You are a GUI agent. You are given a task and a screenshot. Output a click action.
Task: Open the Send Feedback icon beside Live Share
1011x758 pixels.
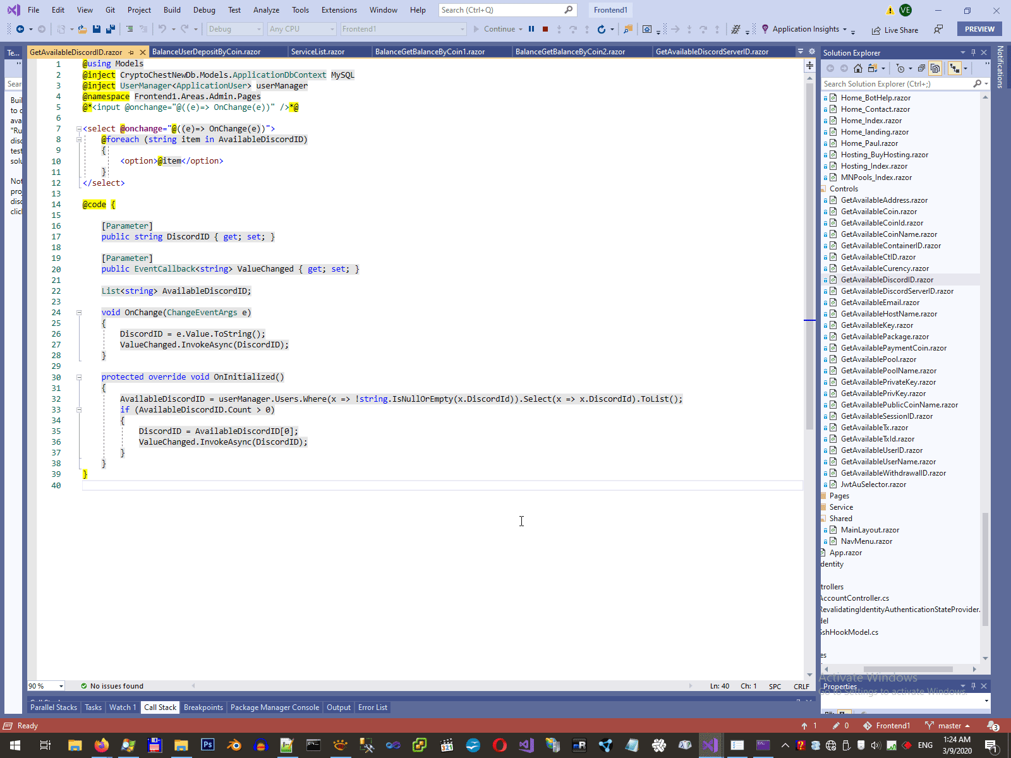(939, 30)
